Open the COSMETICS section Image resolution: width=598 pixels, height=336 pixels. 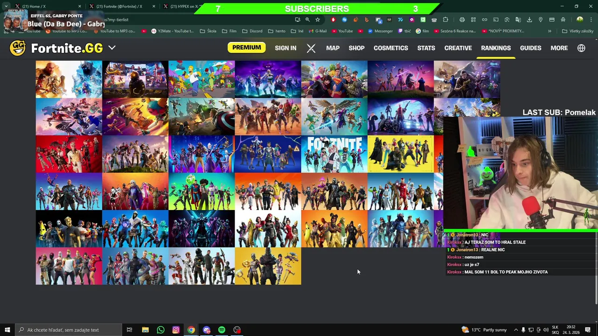pos(391,48)
